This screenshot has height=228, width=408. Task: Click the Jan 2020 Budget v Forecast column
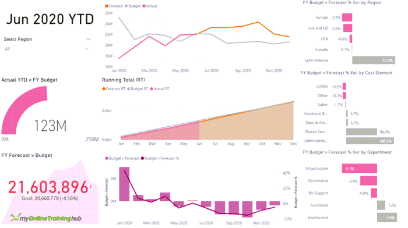click(x=124, y=184)
